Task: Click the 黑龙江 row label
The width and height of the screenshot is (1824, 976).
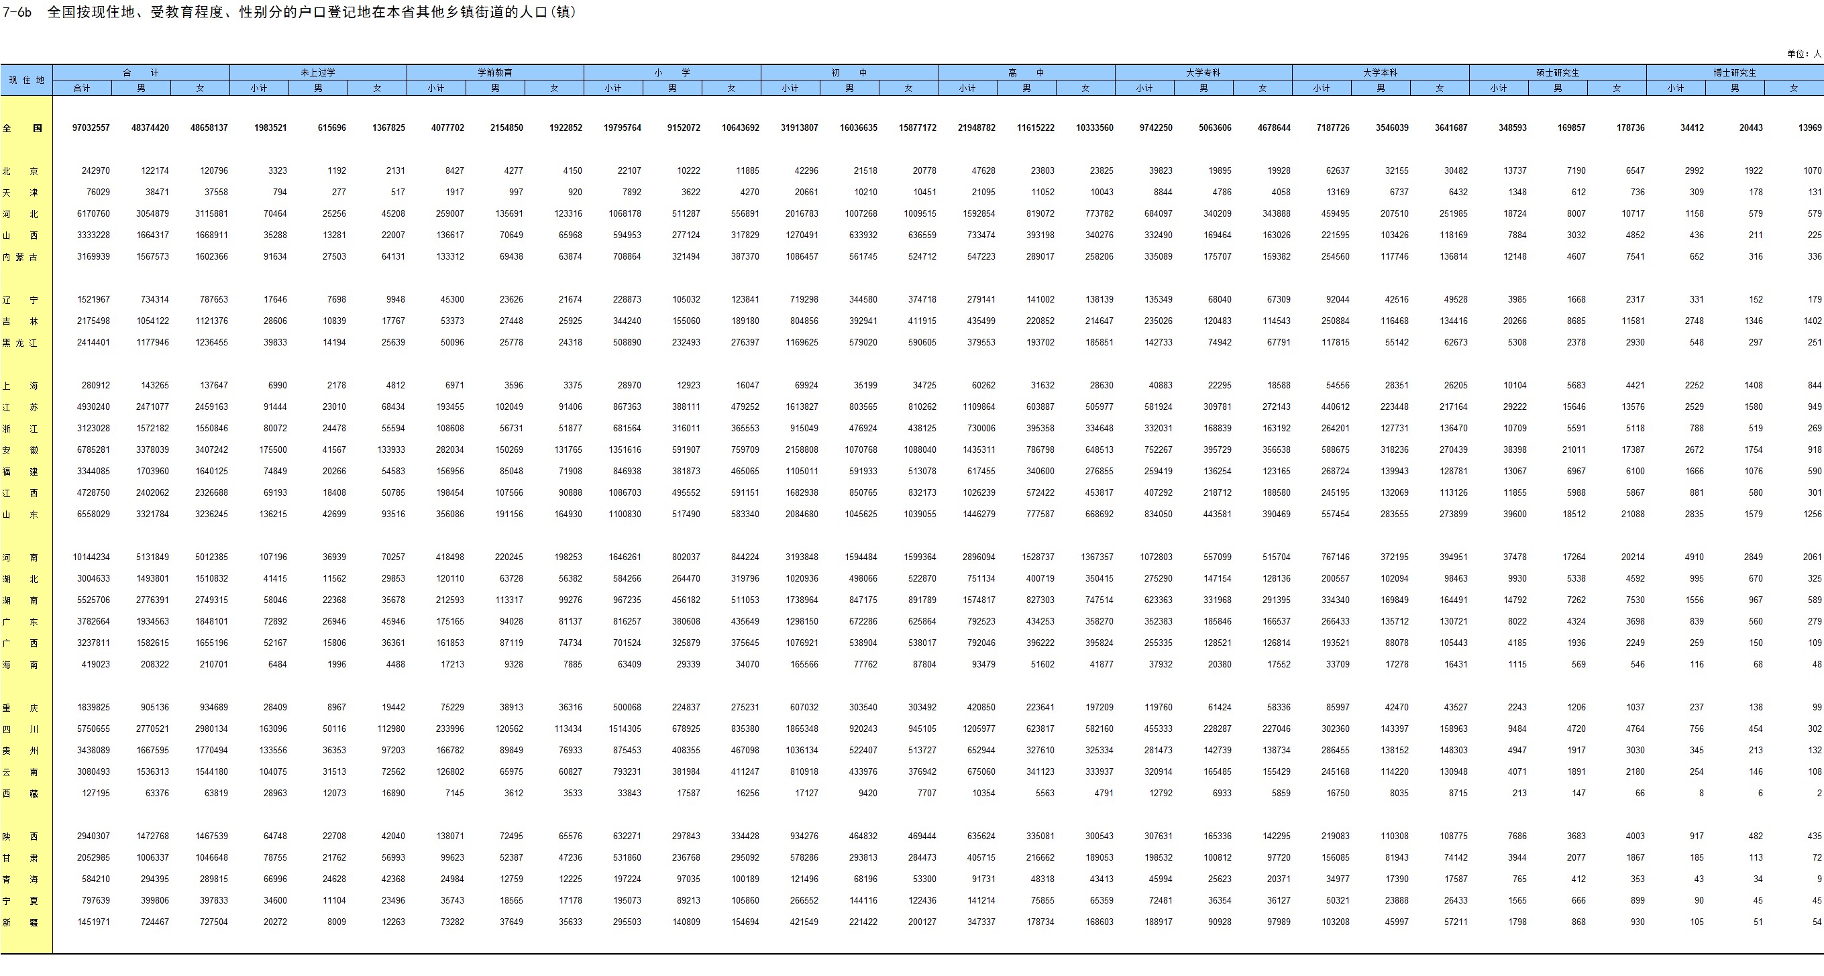Action: [21, 343]
